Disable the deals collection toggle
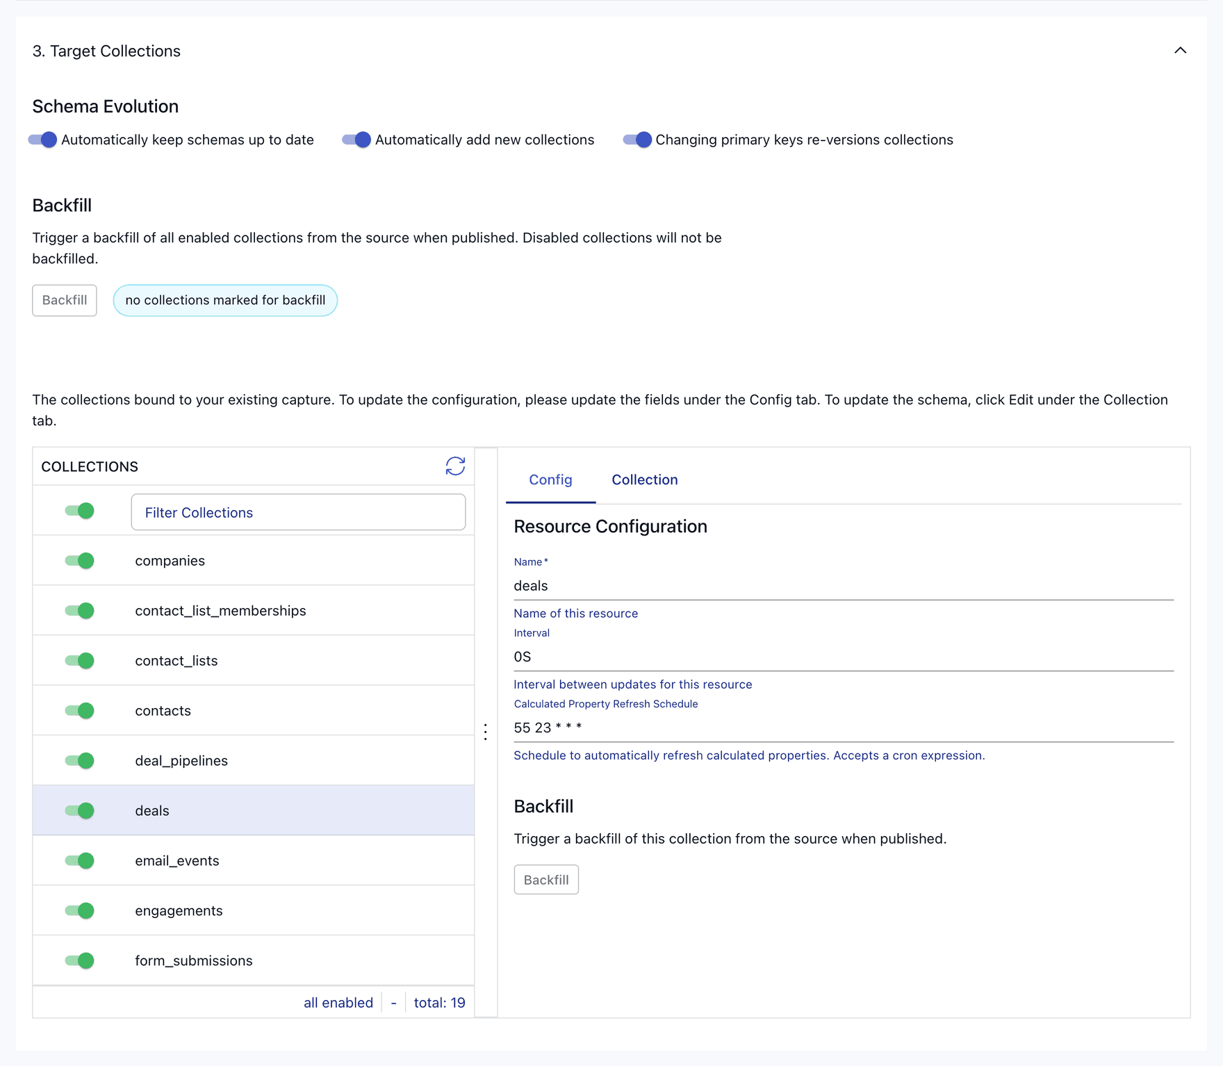 pyautogui.click(x=80, y=811)
